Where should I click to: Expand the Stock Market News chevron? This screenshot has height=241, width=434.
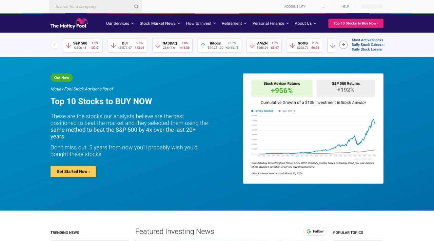pos(179,23)
